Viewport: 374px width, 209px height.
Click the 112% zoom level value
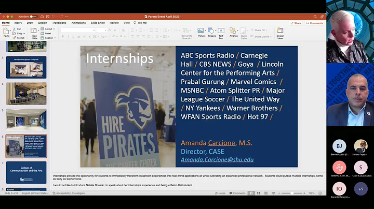click(x=311, y=193)
